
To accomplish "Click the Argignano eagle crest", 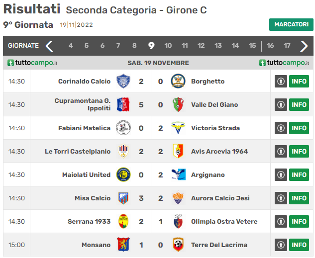I will point(178,174).
